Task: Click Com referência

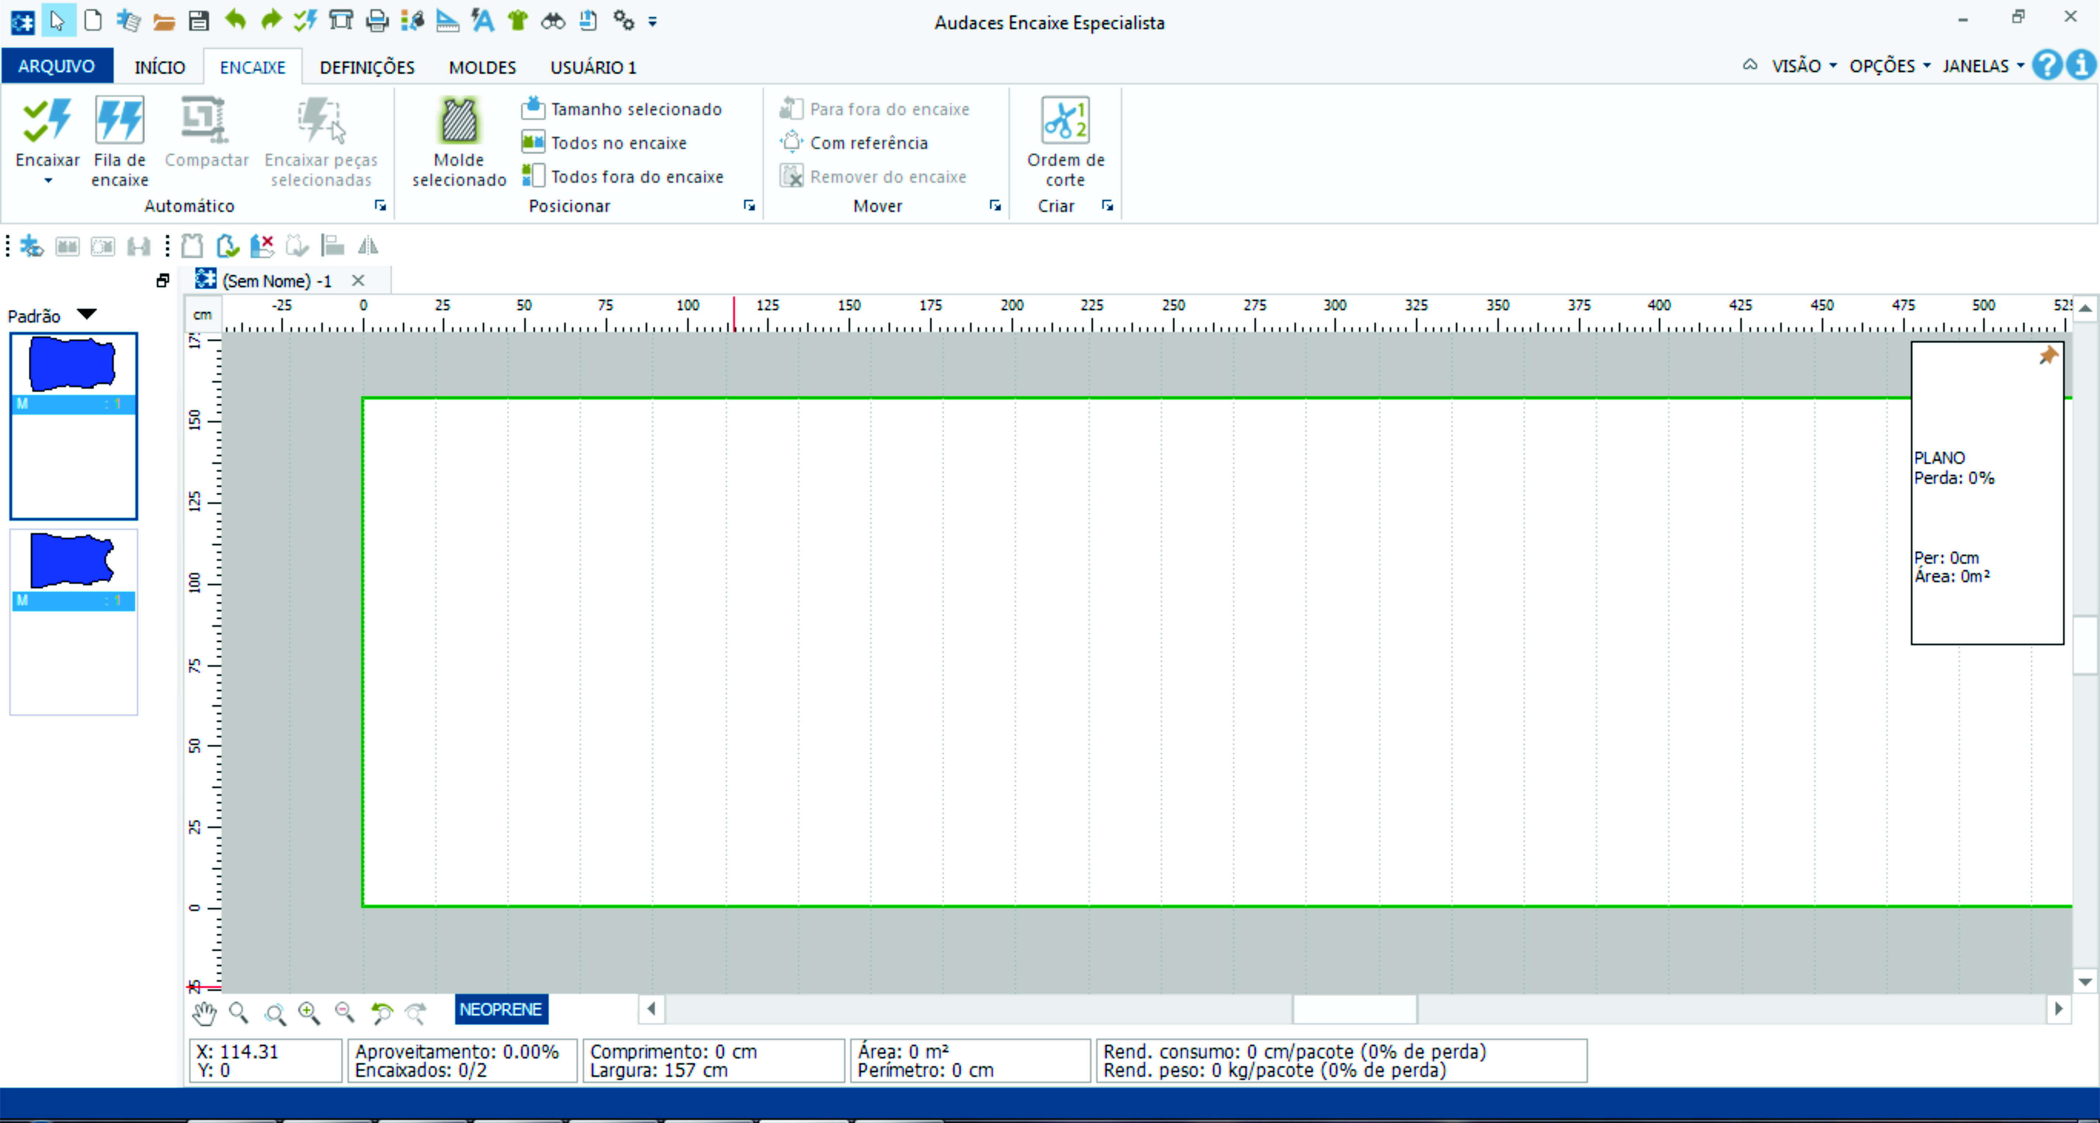Action: (854, 143)
